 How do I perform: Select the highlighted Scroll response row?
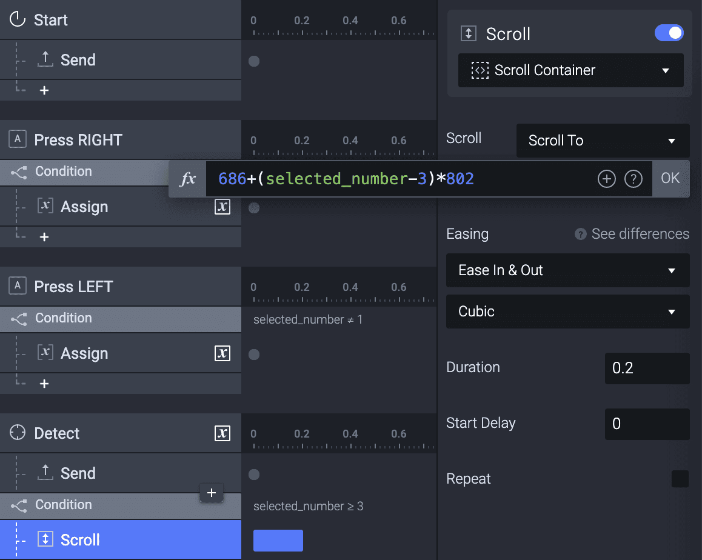(x=121, y=539)
